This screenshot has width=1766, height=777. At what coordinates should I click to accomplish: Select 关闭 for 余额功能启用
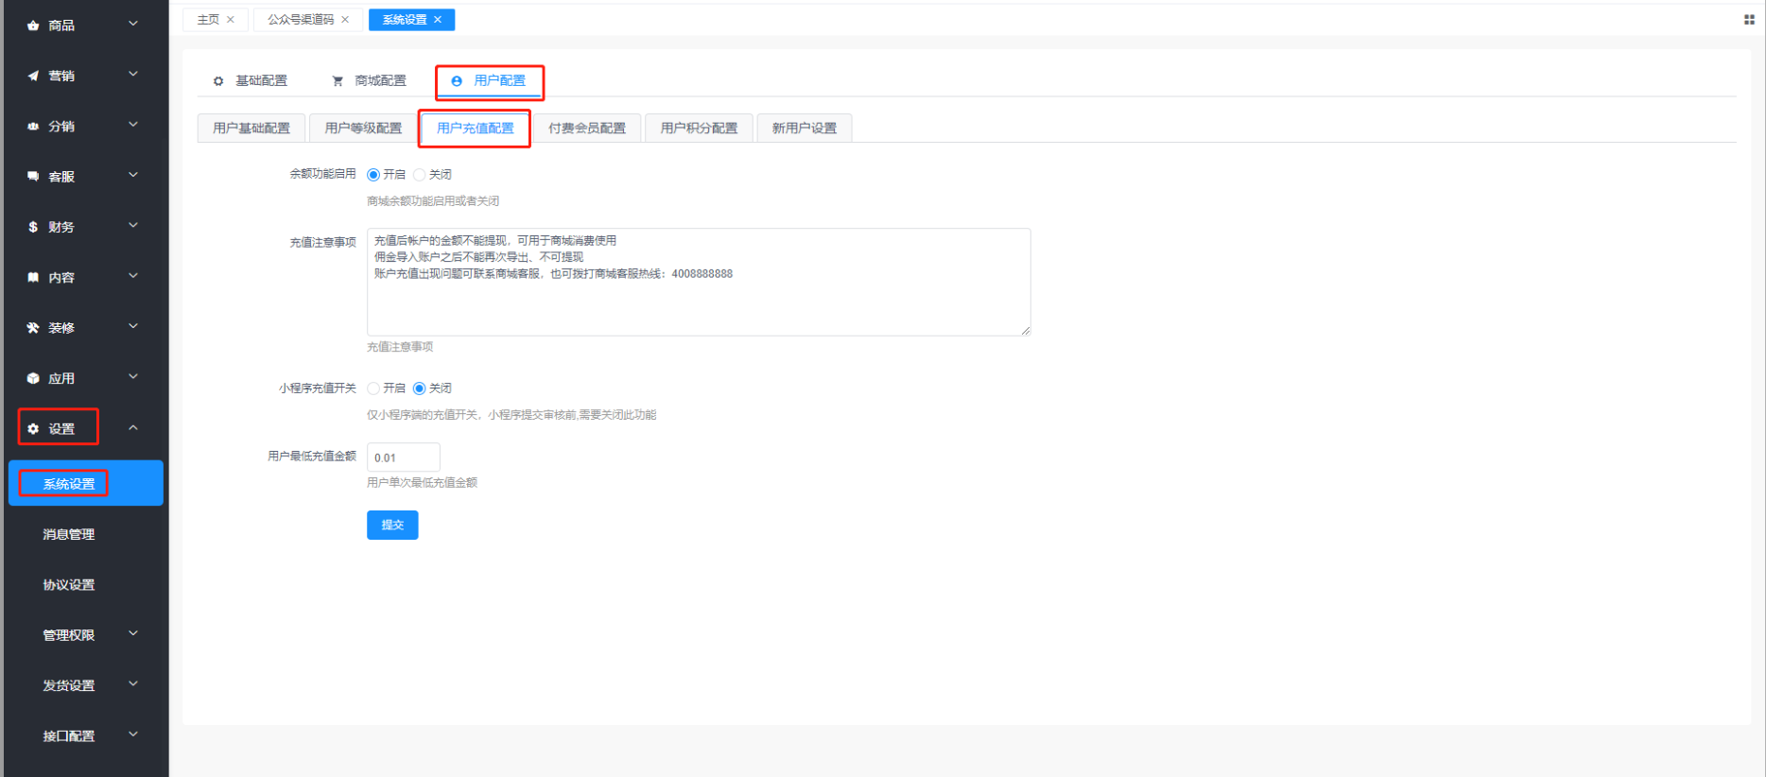pyautogui.click(x=420, y=175)
